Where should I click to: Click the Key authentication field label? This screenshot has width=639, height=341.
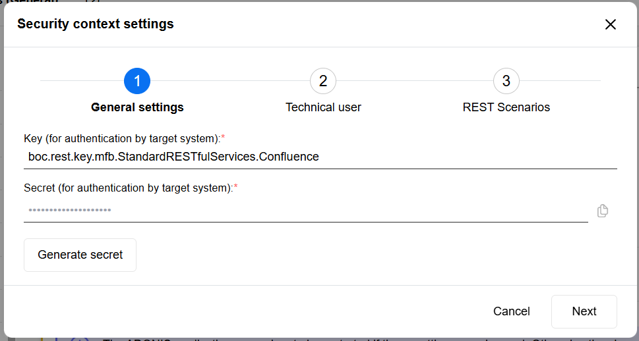(x=121, y=138)
